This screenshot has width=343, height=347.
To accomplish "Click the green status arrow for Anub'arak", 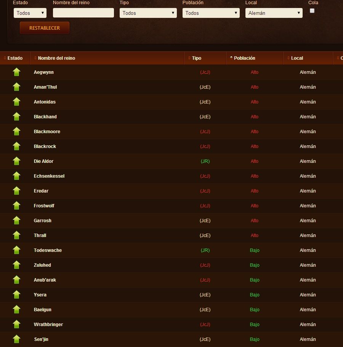I will (x=17, y=280).
